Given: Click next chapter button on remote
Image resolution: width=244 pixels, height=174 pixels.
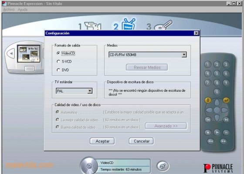Looking at the screenshot, I should point(226,120).
